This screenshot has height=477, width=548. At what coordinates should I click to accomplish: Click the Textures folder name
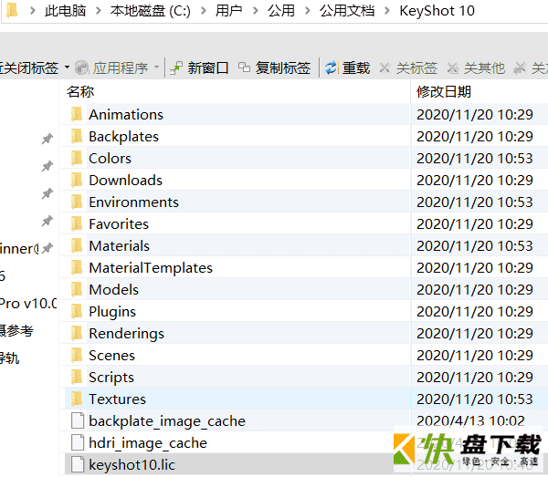pyautogui.click(x=117, y=399)
